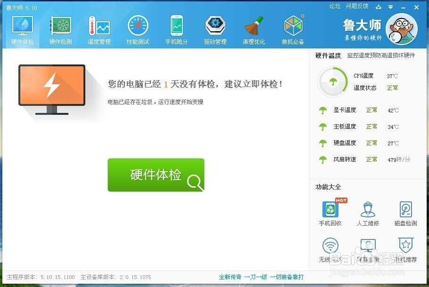Open the 清理优化 cleanup optimization tool
This screenshot has width=429, height=287.
point(254,28)
